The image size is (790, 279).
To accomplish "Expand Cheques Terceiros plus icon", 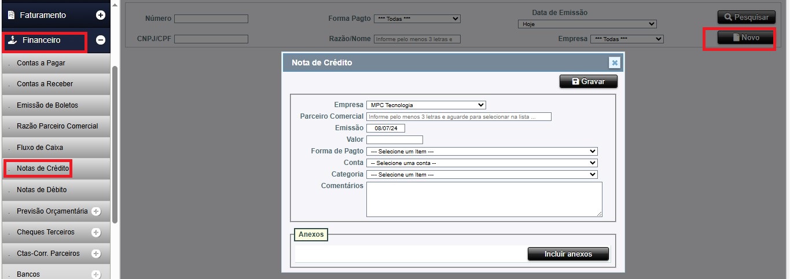I will [96, 233].
